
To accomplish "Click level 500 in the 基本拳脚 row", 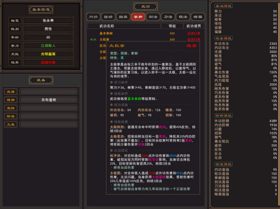I will coord(172,33).
